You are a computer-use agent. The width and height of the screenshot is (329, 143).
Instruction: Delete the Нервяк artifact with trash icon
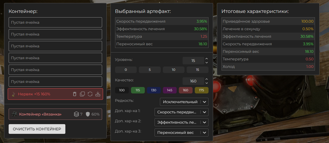click(x=75, y=94)
